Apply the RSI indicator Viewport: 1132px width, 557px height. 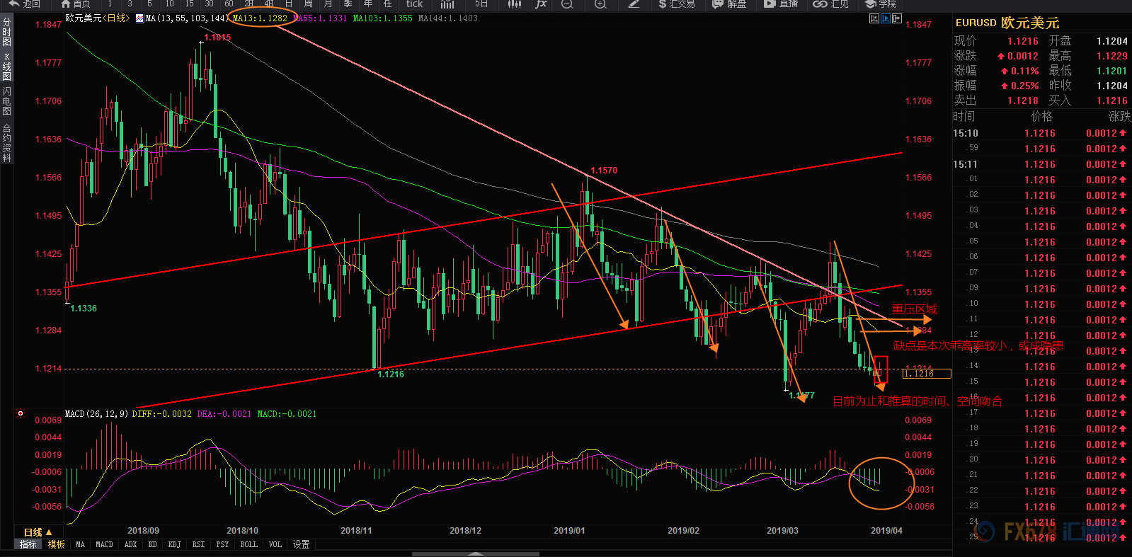click(198, 544)
